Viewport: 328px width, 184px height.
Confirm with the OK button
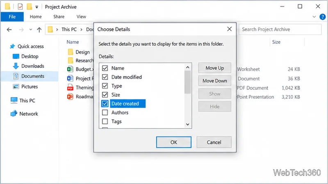click(x=173, y=142)
